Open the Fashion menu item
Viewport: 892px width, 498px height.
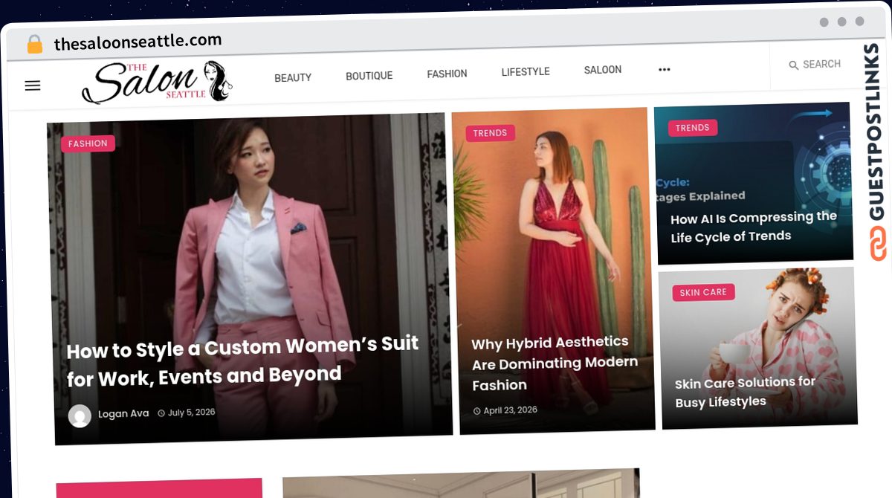point(447,74)
